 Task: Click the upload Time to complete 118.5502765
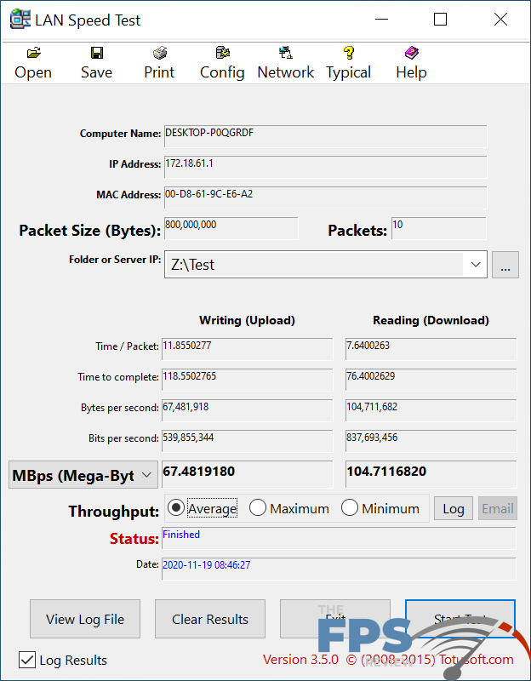click(247, 380)
